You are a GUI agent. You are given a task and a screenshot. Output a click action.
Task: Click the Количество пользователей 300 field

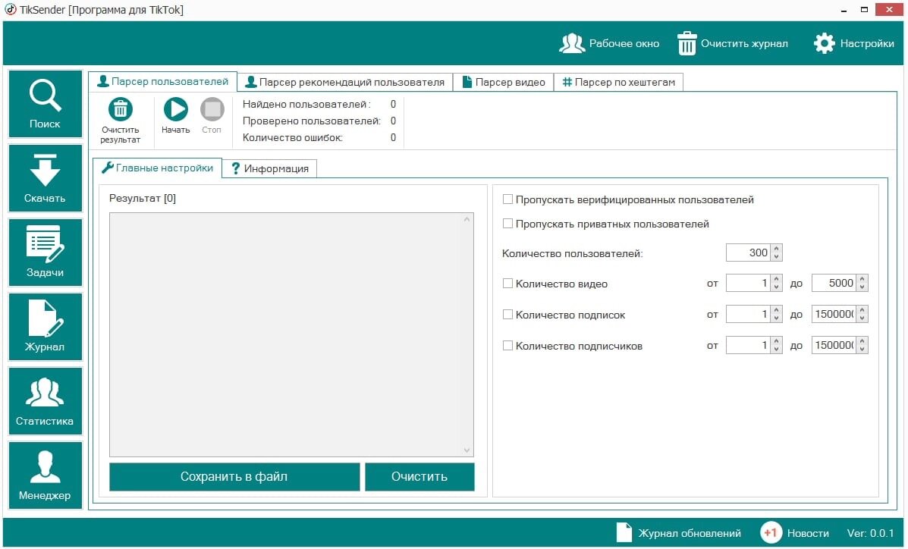[x=749, y=253]
